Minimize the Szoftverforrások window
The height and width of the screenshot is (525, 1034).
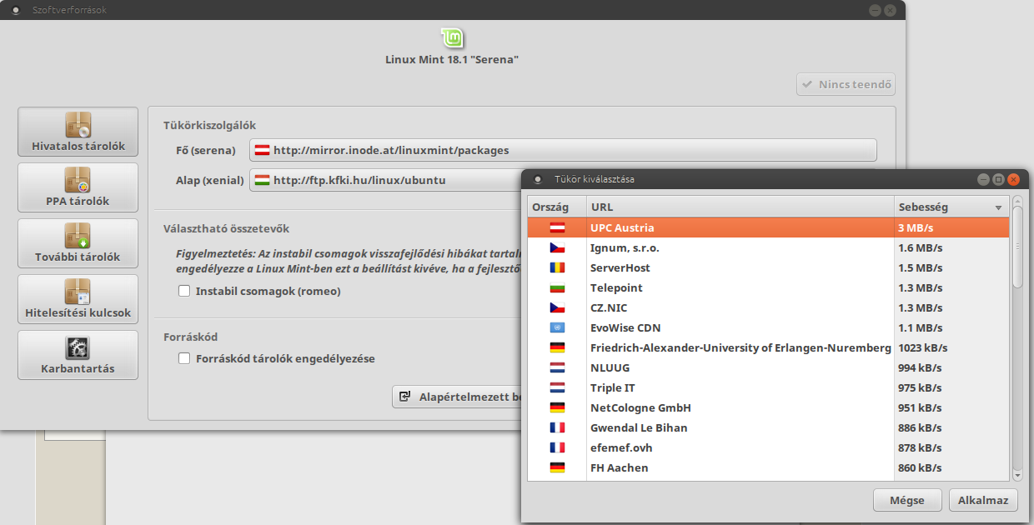click(875, 10)
